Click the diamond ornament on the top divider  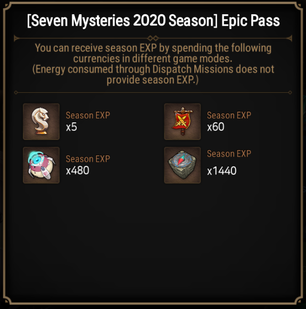[x=153, y=38]
